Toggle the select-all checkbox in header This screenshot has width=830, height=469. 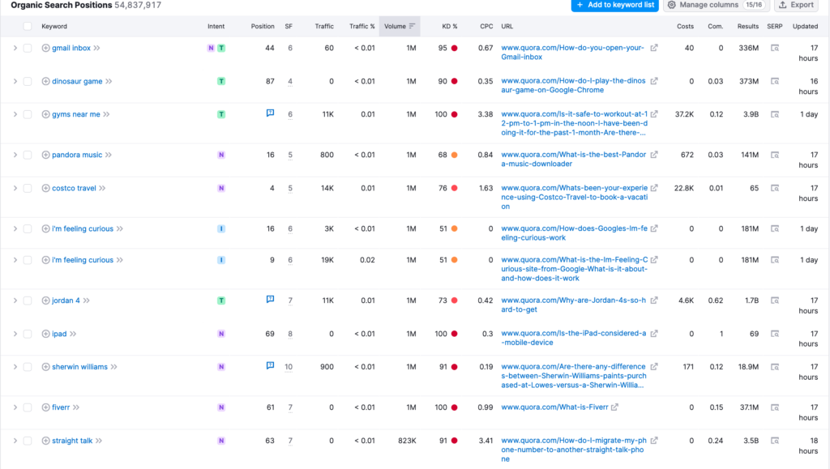[x=28, y=26]
